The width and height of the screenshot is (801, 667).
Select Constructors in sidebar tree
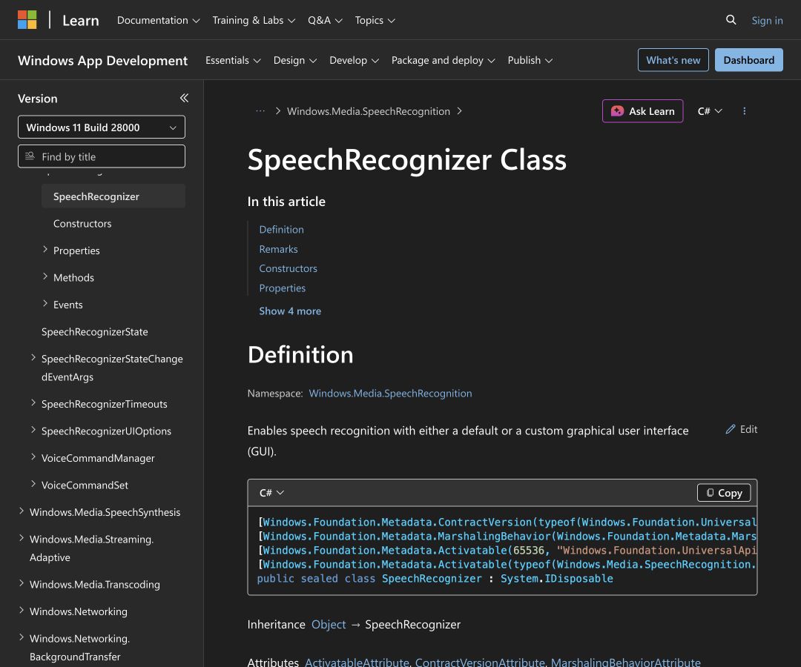coord(82,224)
